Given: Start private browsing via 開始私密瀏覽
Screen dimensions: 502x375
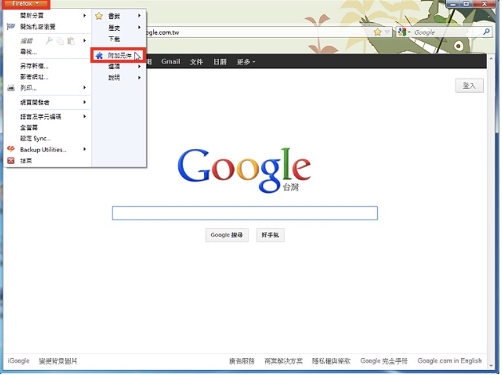Looking at the screenshot, I should 38,27.
